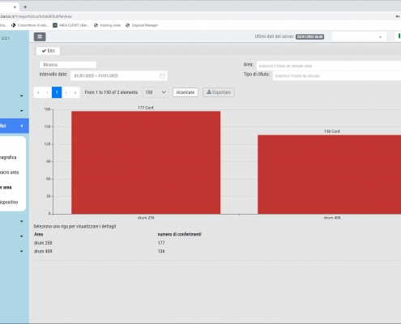
Task: Toggle the hamburger sidebar menu button
Action: tap(40, 36)
